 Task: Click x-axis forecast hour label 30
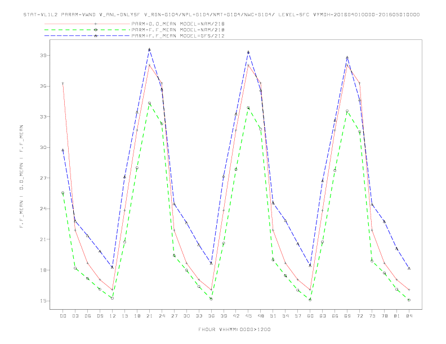186,316
